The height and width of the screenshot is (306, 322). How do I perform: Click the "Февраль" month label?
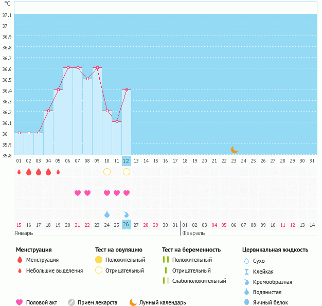[x=193, y=233]
